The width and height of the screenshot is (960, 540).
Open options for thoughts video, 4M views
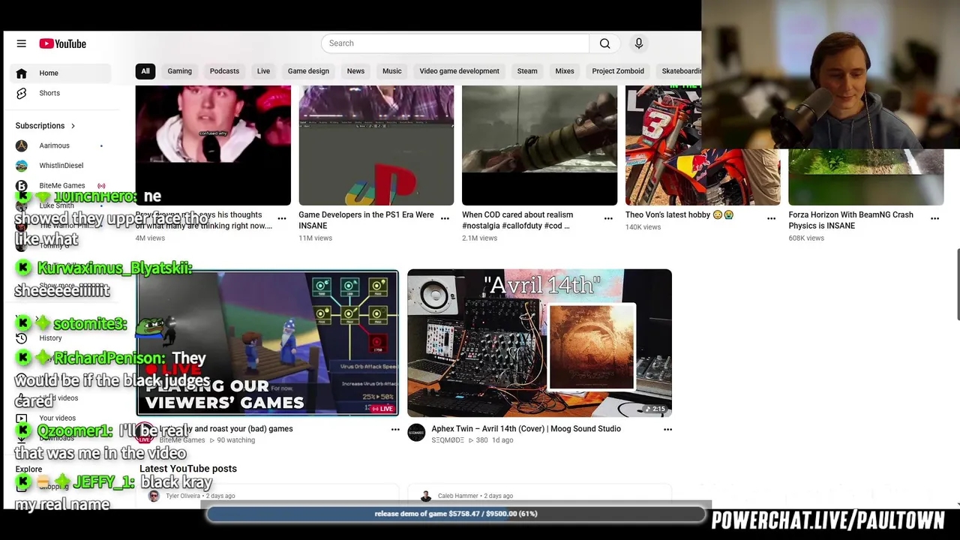(282, 218)
